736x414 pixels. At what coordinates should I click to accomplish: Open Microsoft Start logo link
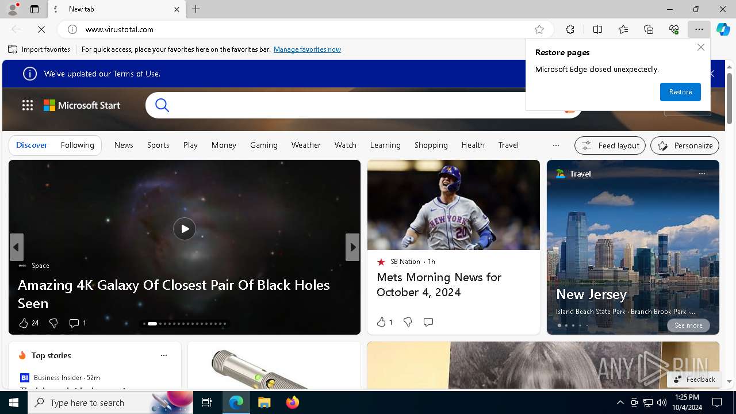point(82,105)
